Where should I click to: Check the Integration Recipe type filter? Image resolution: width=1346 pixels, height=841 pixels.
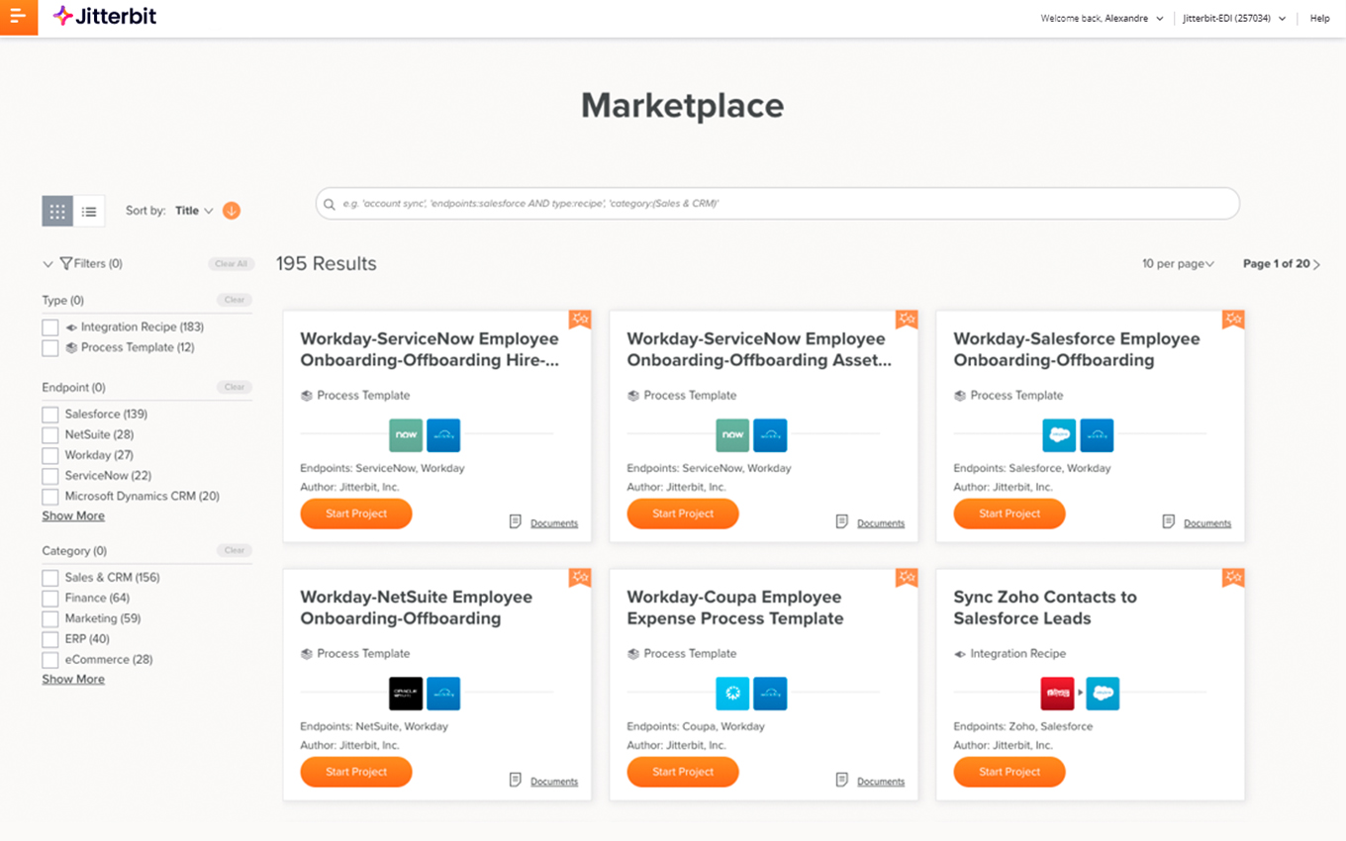pyautogui.click(x=50, y=327)
